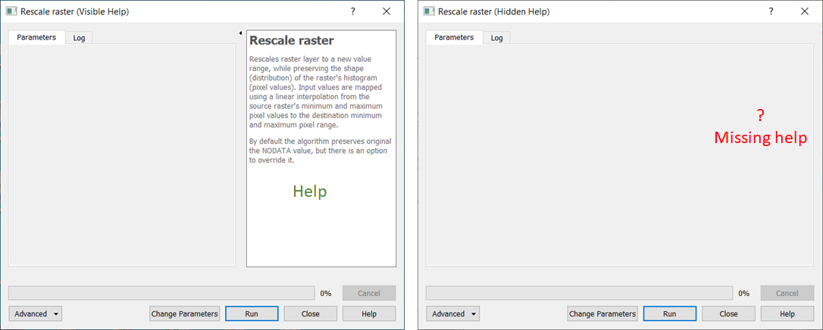
Task: Collapse the help panel with the small arrow
Action: [240, 33]
